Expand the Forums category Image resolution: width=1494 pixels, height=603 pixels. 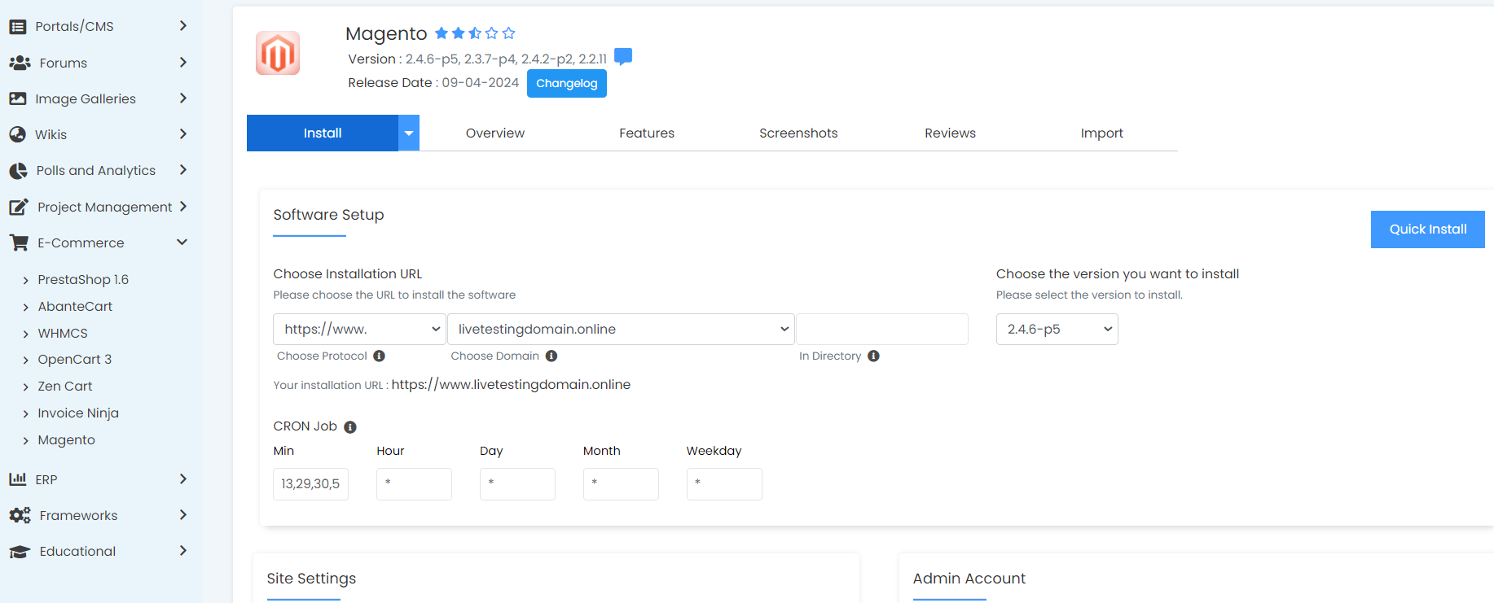(x=183, y=62)
